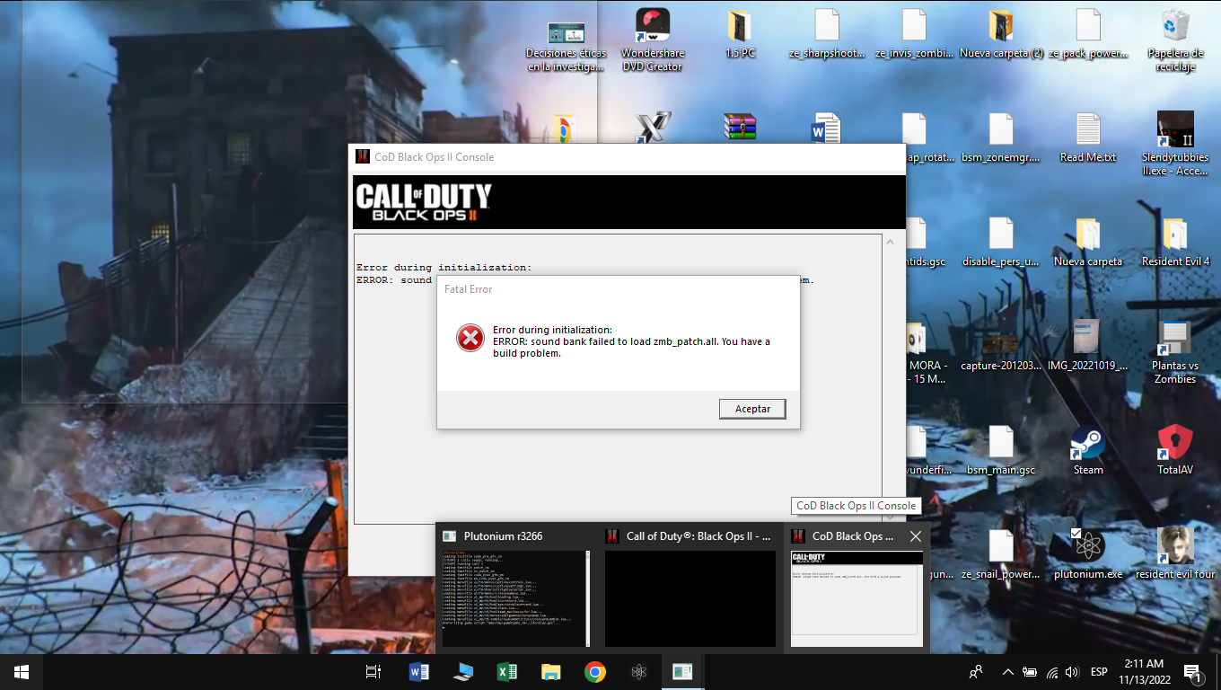Image resolution: width=1221 pixels, height=690 pixels.
Task: Open the TotalAV desktop shortcut
Action: click(x=1175, y=450)
